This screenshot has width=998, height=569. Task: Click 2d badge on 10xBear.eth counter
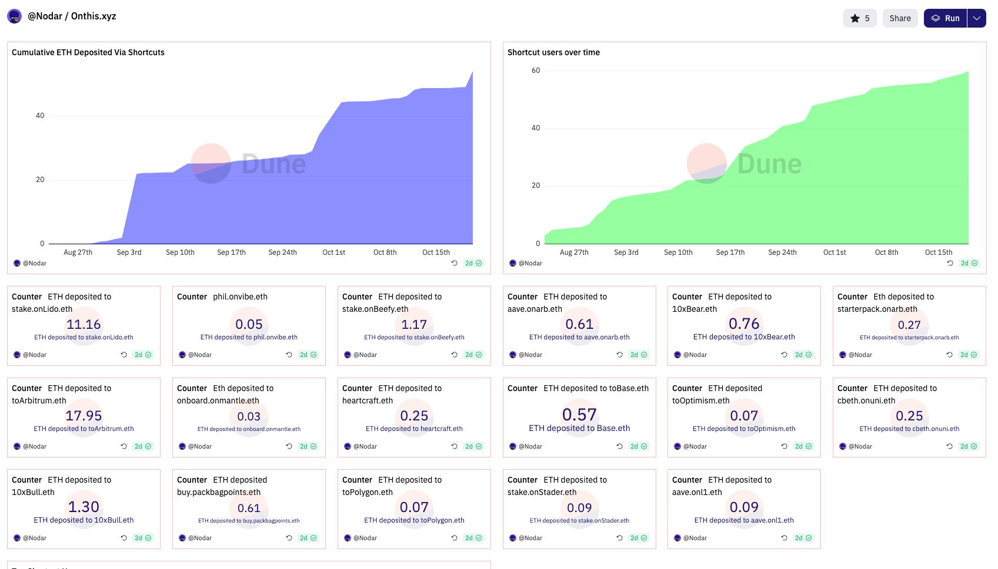coord(803,355)
